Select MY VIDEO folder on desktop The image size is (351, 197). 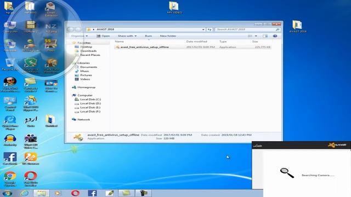point(174,8)
